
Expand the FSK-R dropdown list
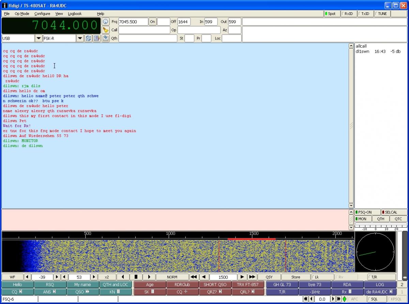point(80,38)
